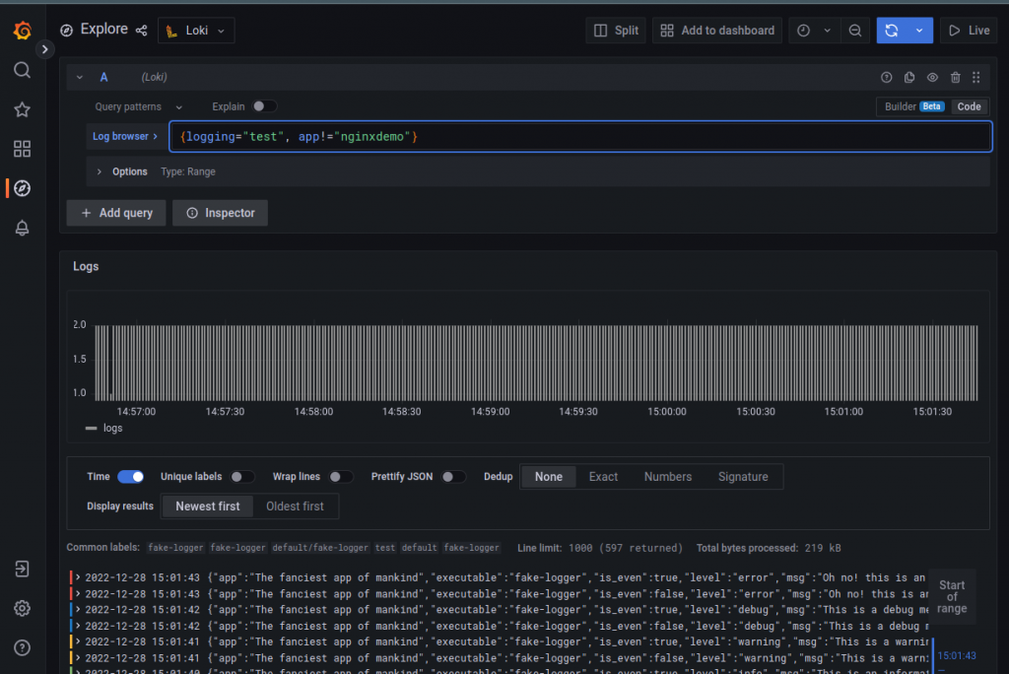Click the Add query button
The width and height of the screenshot is (1009, 674).
coord(115,212)
